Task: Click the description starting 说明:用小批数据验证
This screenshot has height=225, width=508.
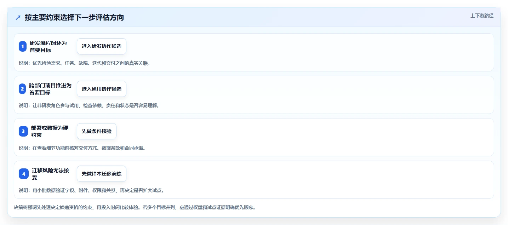Action: [91, 190]
